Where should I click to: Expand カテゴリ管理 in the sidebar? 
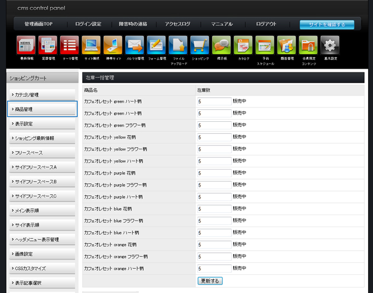click(42, 95)
